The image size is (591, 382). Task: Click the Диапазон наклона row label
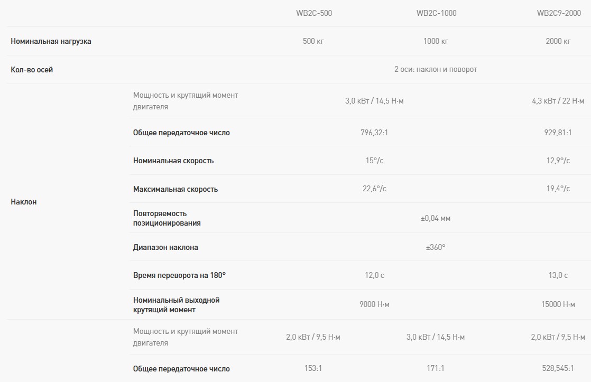(x=165, y=247)
